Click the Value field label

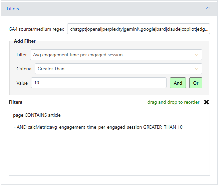[x=22, y=83]
